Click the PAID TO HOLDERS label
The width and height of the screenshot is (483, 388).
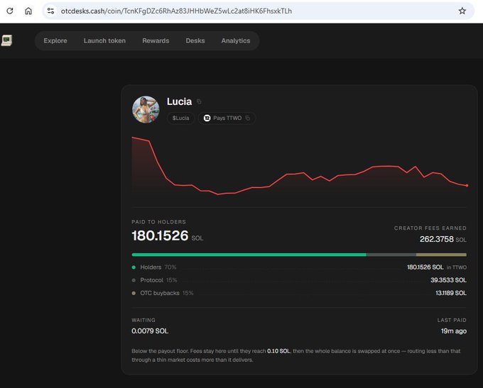158,222
